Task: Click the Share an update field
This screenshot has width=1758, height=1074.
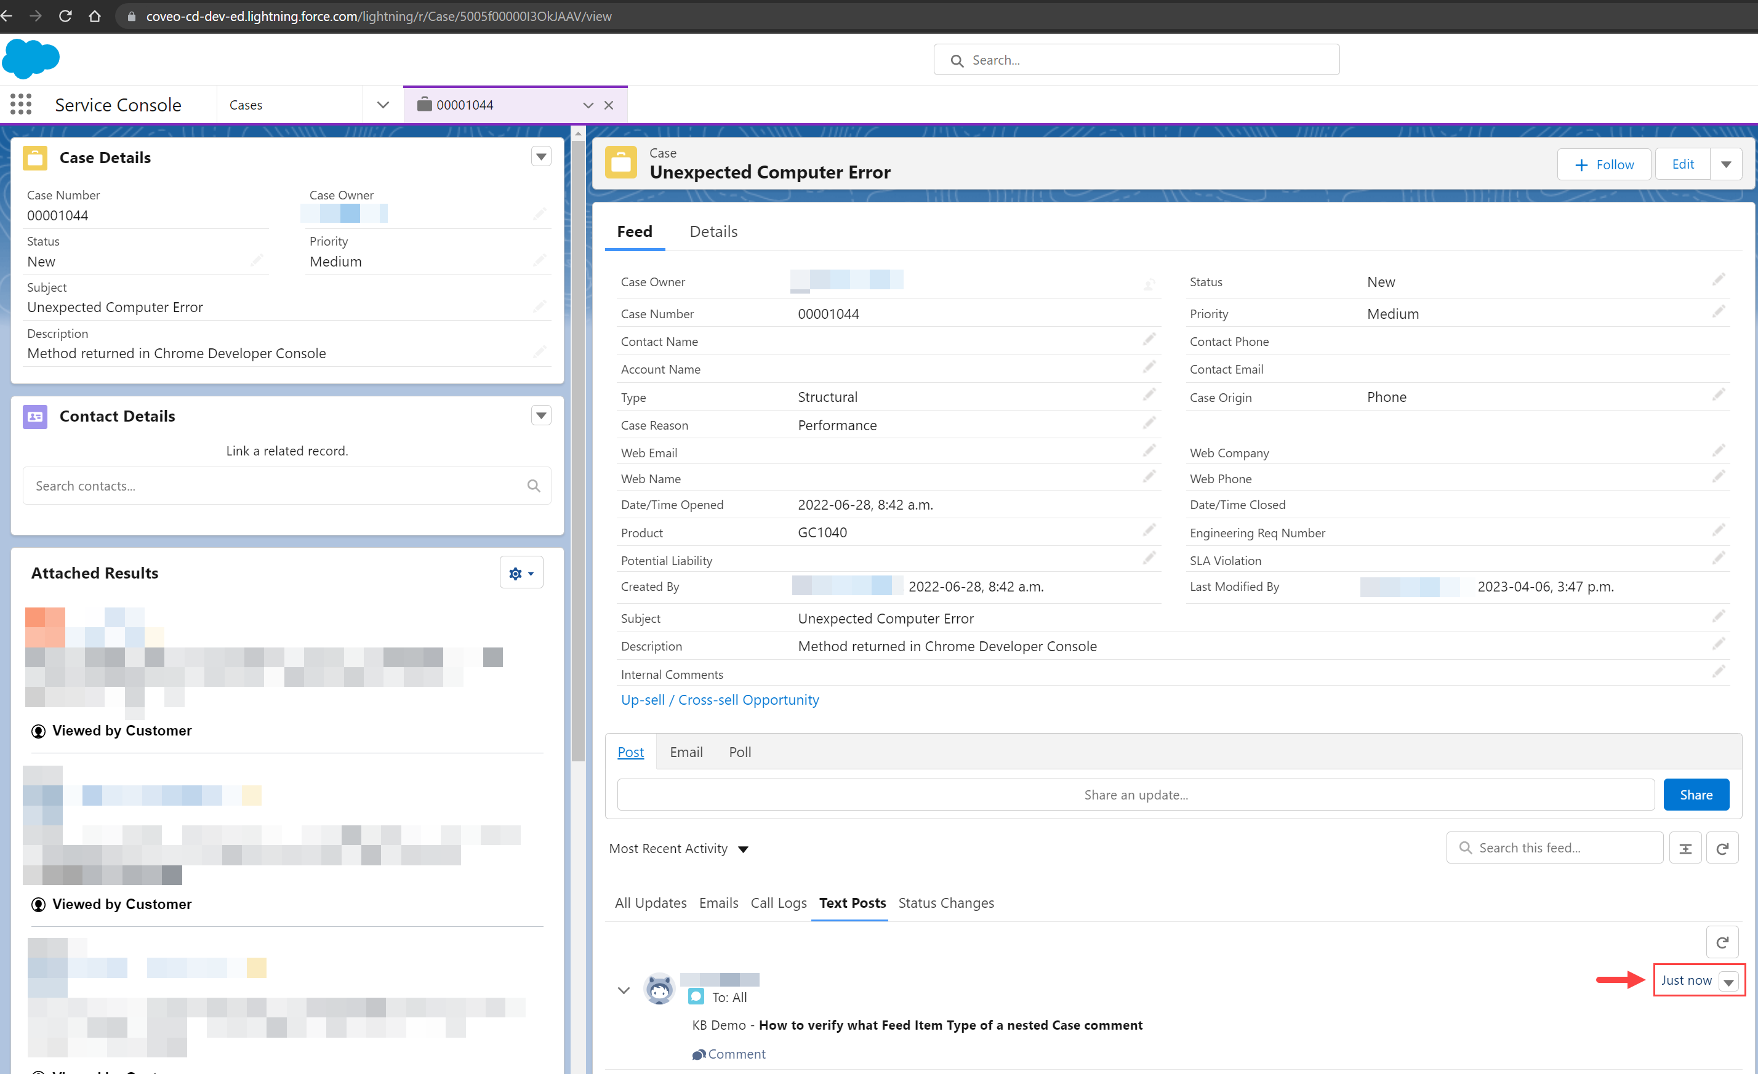Action: (1136, 794)
